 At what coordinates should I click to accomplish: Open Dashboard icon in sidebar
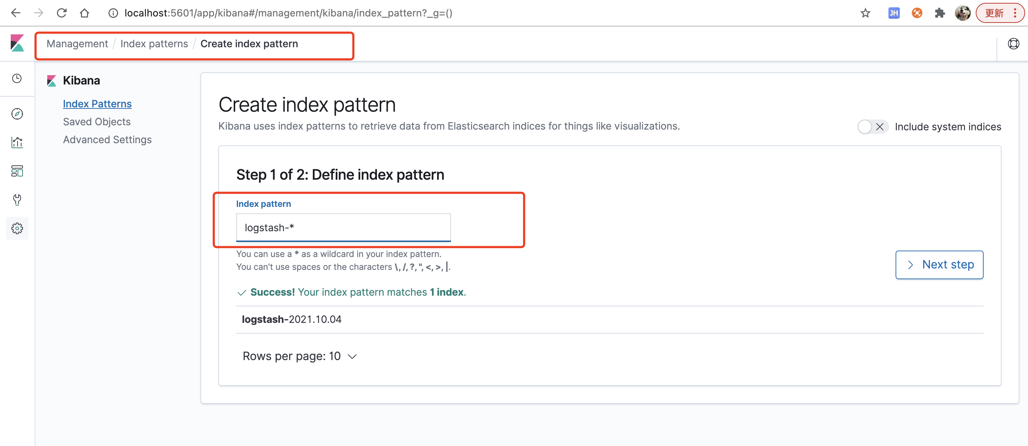pos(17,171)
